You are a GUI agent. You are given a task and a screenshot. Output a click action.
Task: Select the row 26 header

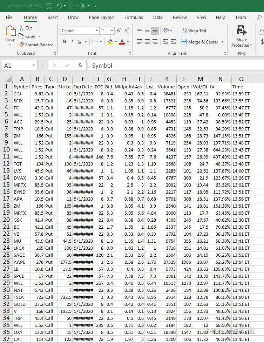pos(6,262)
